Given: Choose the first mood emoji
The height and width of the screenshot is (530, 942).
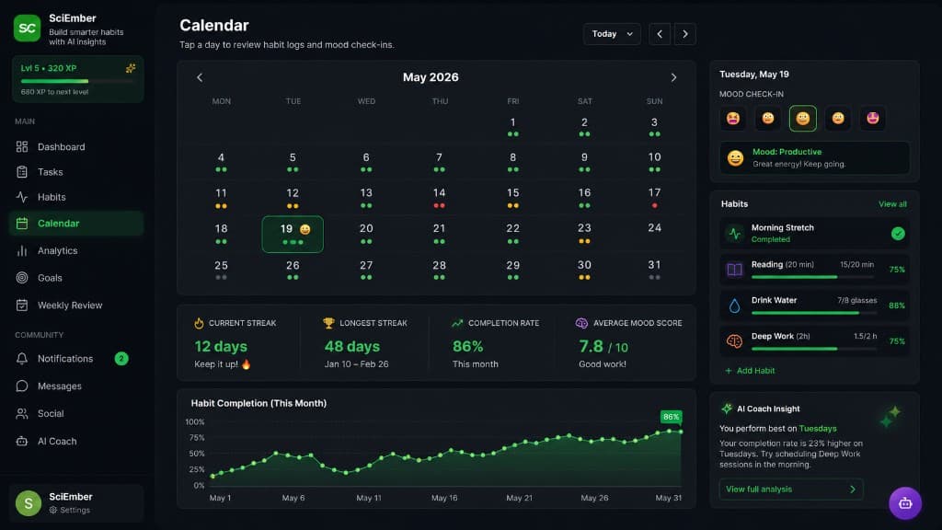Looking at the screenshot, I should tap(733, 119).
